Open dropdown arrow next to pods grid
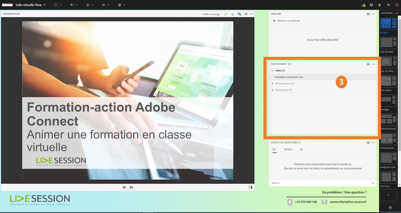The image size is (401, 213). coord(61,5)
